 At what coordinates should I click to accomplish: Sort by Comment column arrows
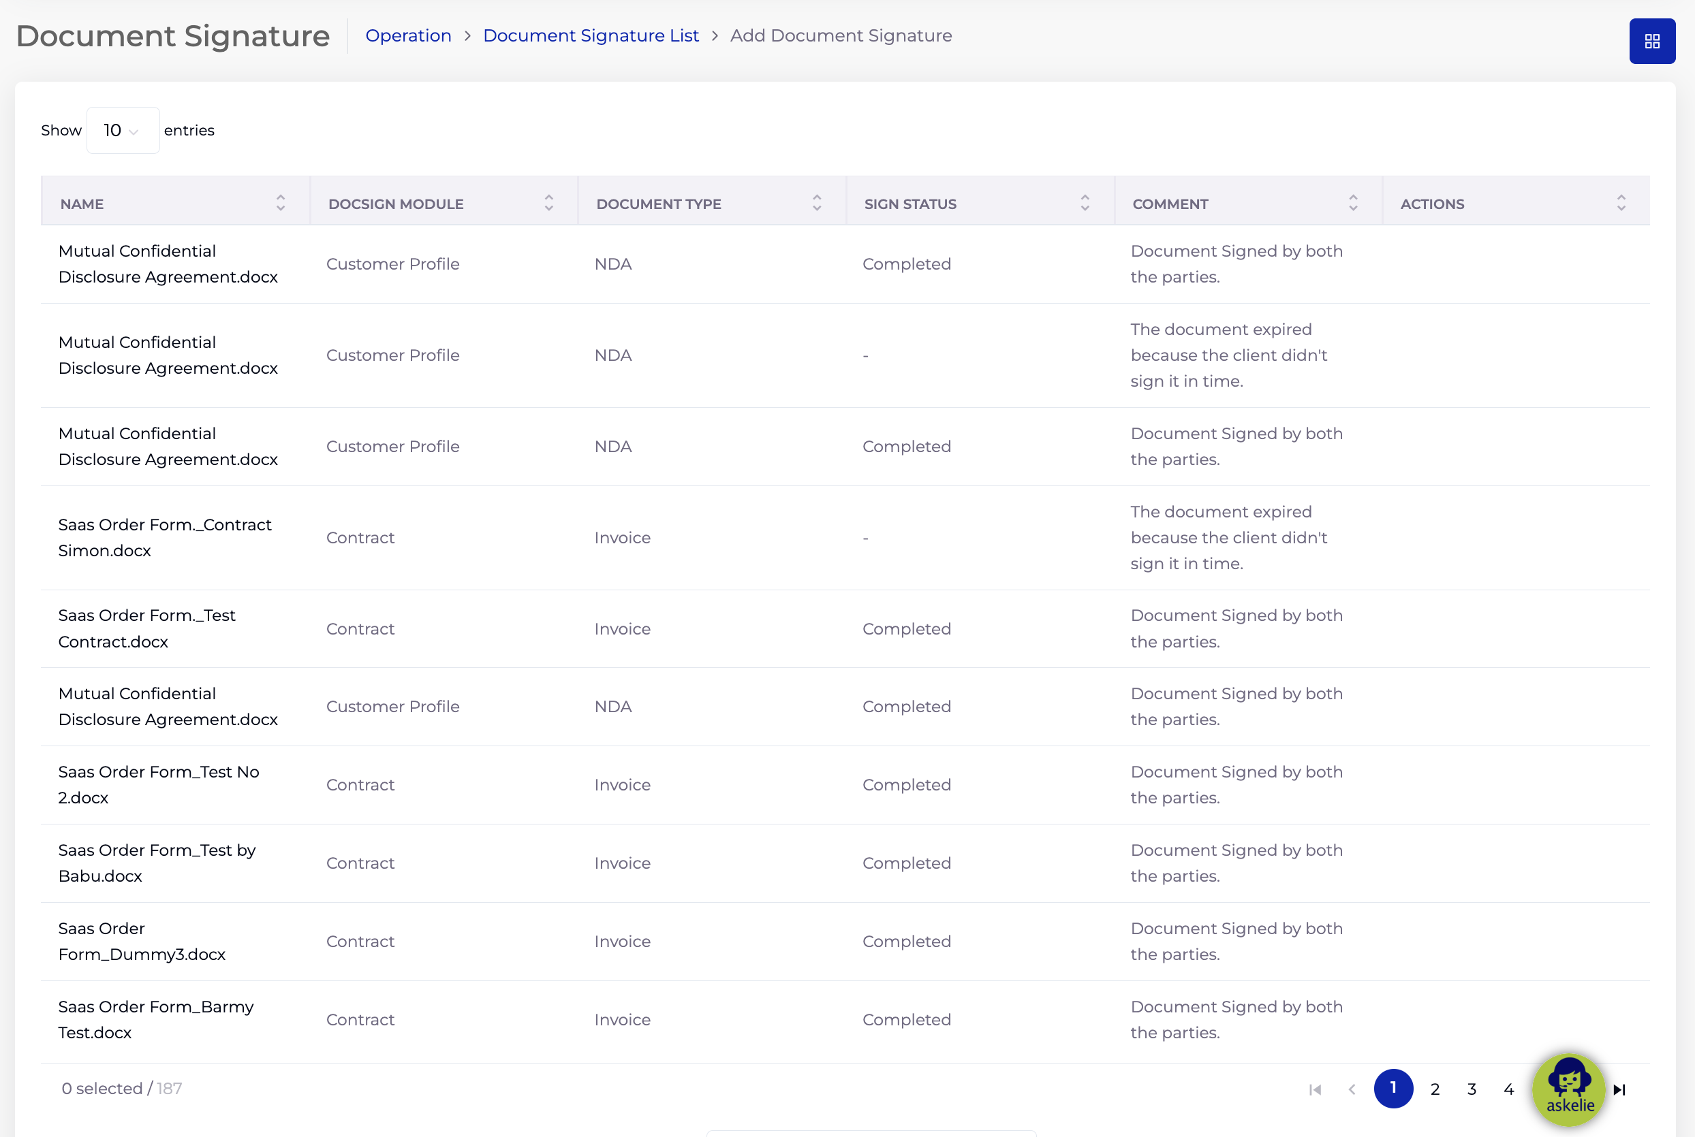point(1353,203)
